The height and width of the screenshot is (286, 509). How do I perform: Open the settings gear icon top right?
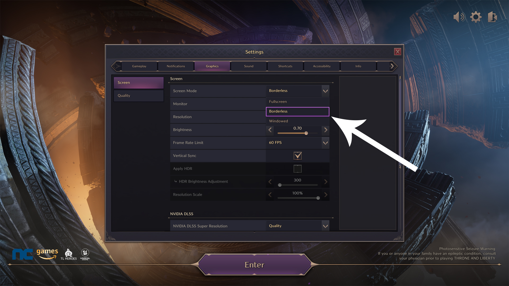tap(476, 17)
